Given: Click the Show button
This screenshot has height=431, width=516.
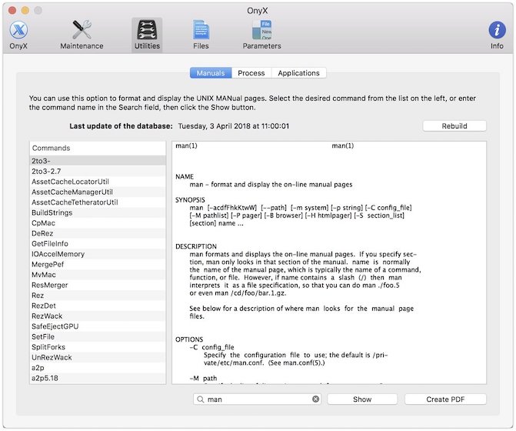Looking at the screenshot, I should pyautogui.click(x=362, y=399).
